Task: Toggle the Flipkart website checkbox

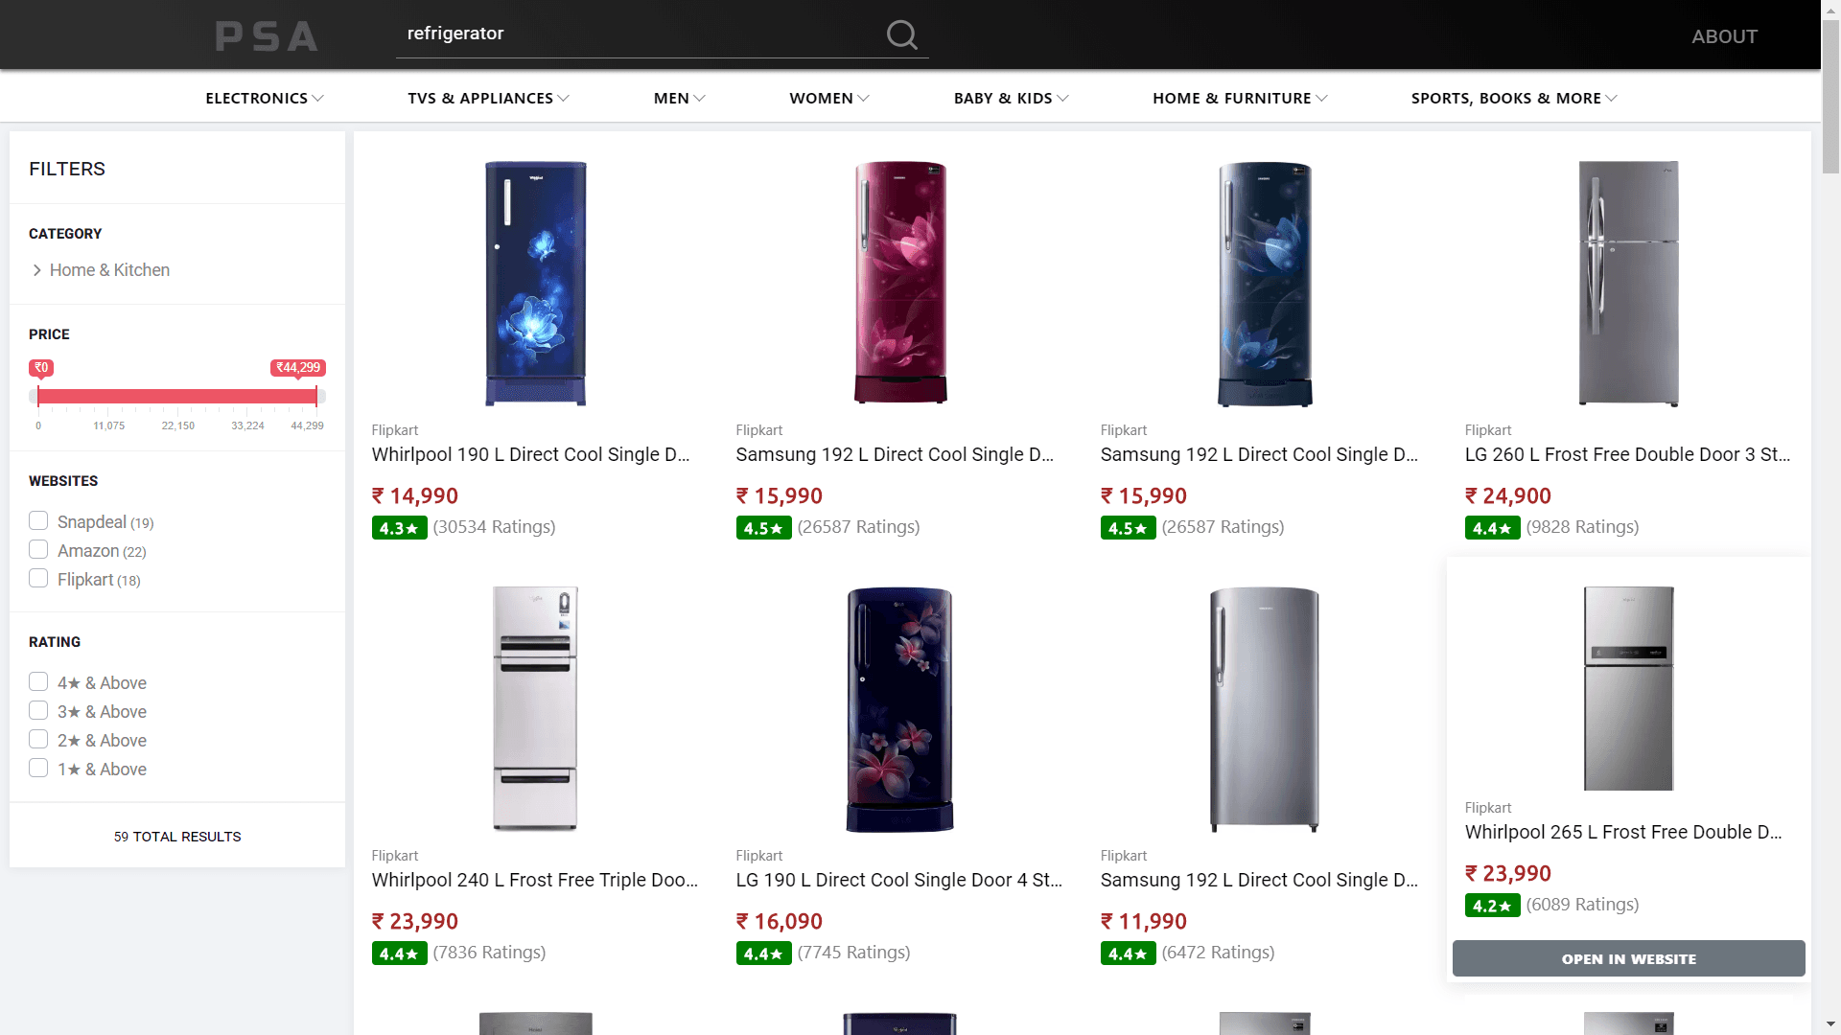Action: point(38,579)
